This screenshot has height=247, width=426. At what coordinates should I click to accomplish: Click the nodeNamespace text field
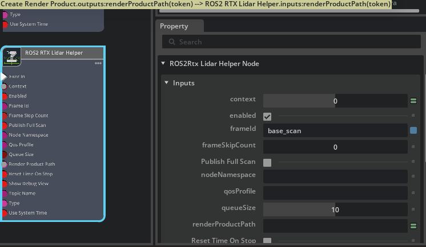click(335, 176)
